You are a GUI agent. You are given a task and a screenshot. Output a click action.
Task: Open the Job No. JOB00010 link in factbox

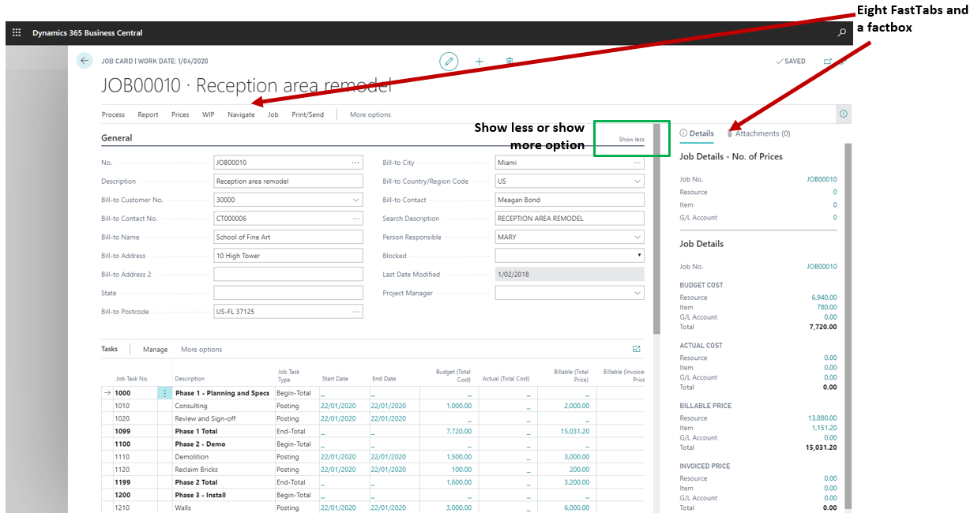tap(821, 179)
